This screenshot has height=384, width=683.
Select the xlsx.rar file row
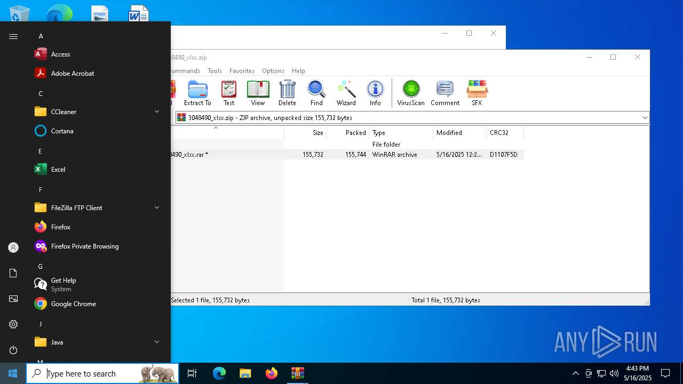click(347, 155)
